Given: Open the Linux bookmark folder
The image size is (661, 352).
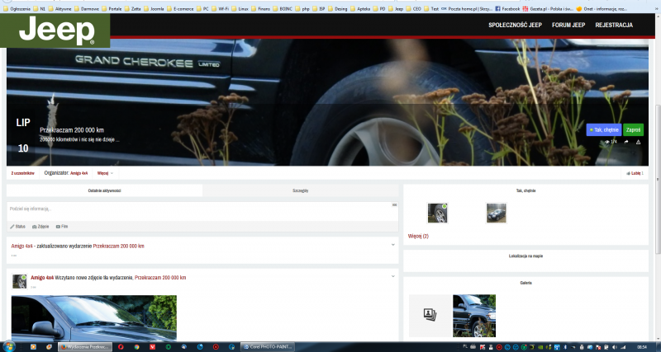Looking at the screenshot, I should pos(240,8).
